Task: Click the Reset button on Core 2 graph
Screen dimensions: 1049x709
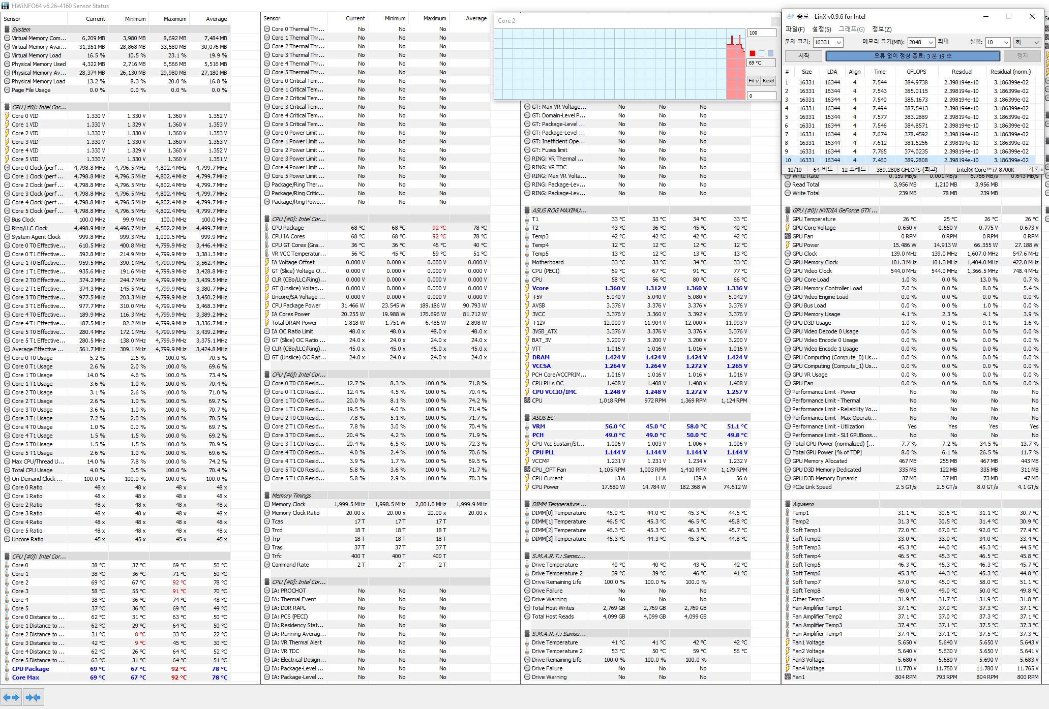Action: [768, 81]
